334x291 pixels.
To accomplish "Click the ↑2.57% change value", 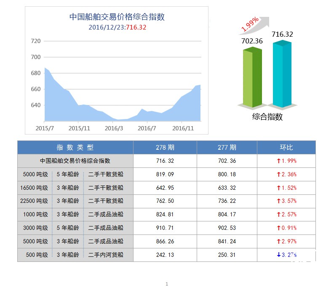I will click(x=286, y=214).
